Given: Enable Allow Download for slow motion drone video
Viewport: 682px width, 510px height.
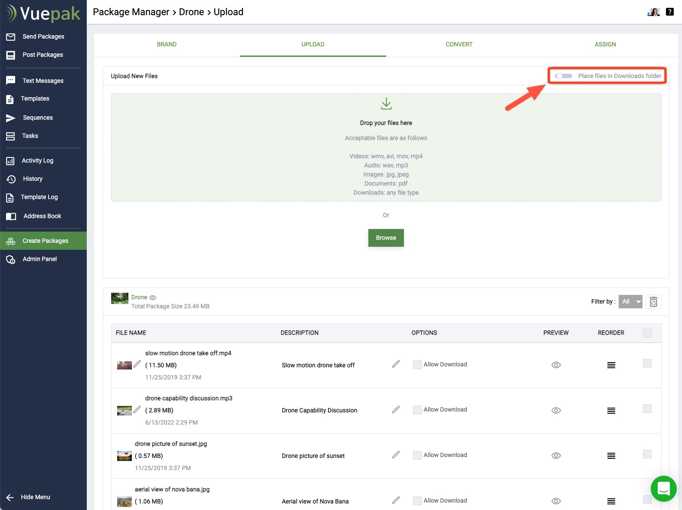Looking at the screenshot, I should click(417, 365).
